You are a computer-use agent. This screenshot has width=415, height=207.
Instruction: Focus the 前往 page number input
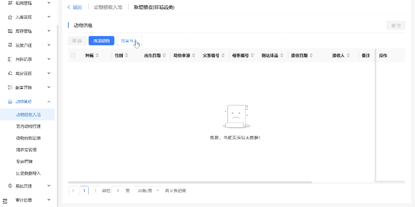[x=118, y=191]
